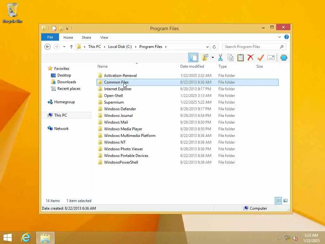The width and height of the screenshot is (325, 244).
Task: Click Properties icon in title bar
Action: 54,28
